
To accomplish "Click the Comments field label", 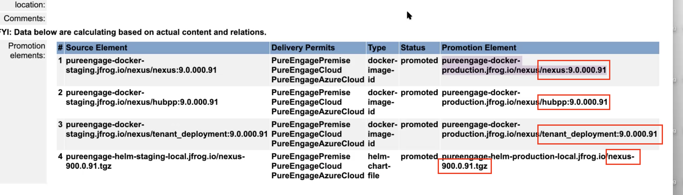I will pyautogui.click(x=24, y=18).
